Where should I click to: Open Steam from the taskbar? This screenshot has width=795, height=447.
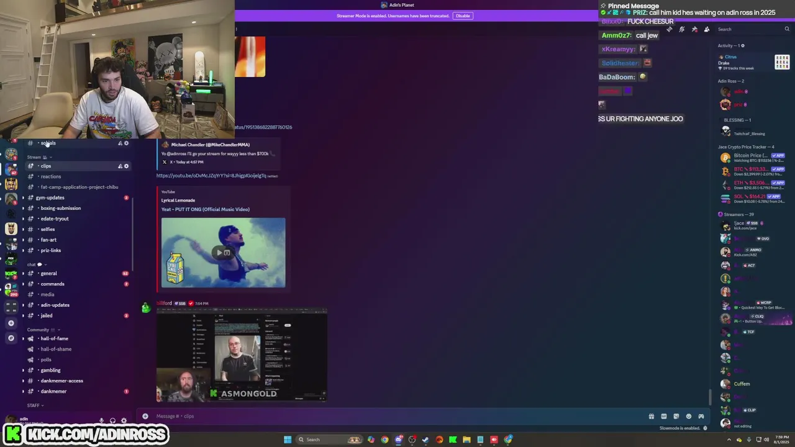425,440
